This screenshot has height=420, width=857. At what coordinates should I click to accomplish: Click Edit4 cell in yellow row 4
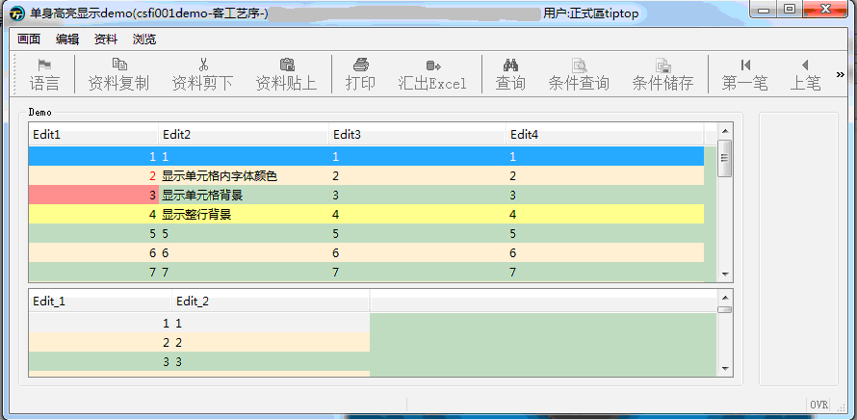point(605,215)
